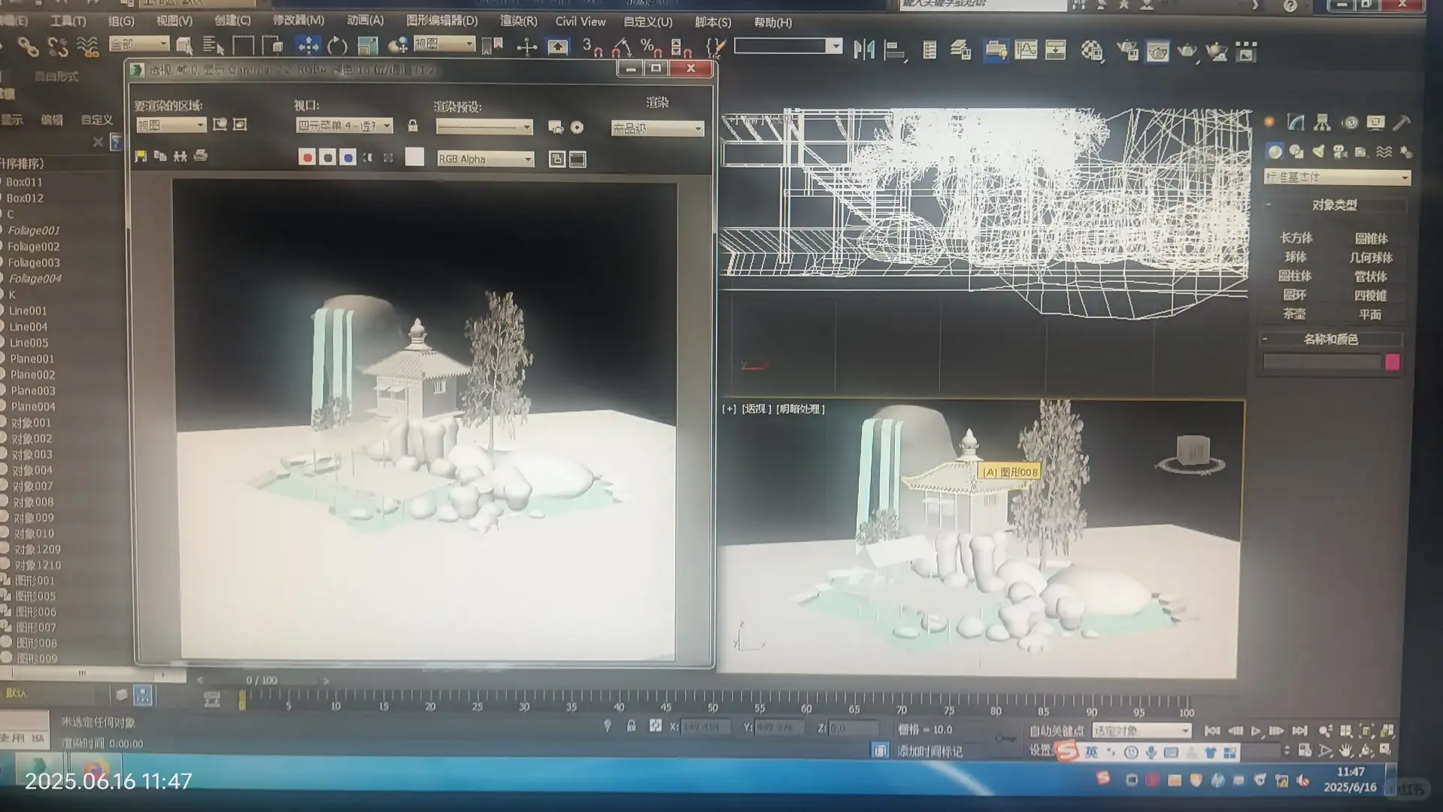The height and width of the screenshot is (812, 1443).
Task: Toggle the blue channel display
Action: click(x=347, y=158)
